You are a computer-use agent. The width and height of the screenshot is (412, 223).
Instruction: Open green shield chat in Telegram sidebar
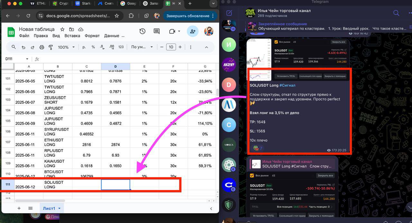(229, 205)
